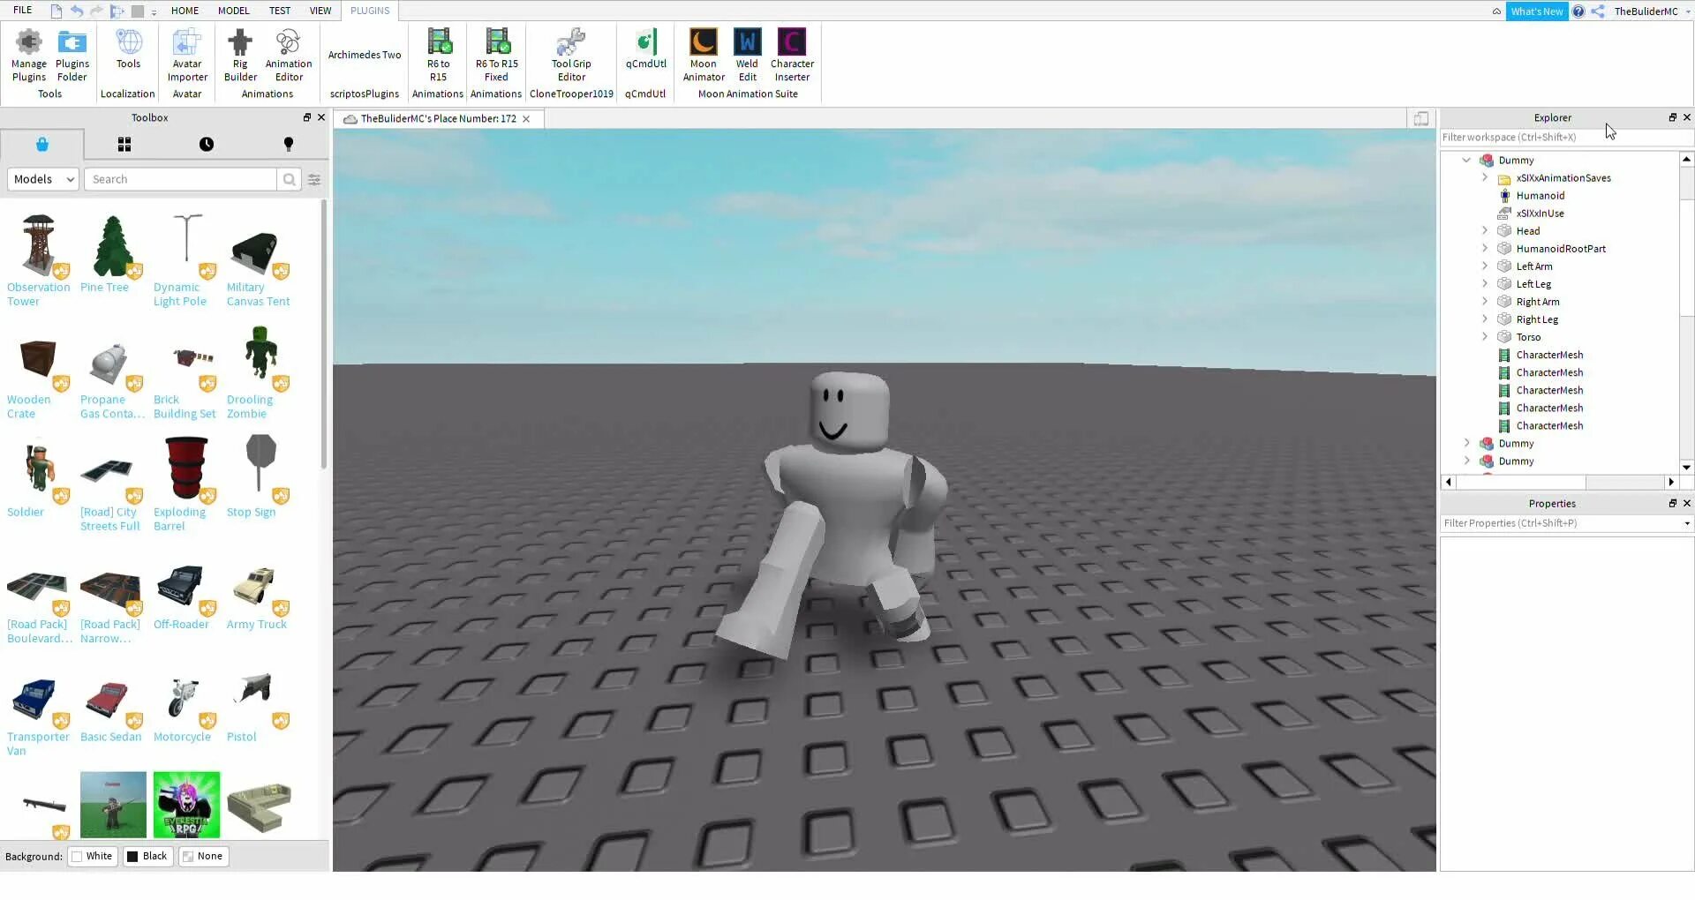The image size is (1695, 900).
Task: Click the What's New button
Action: 1537,11
